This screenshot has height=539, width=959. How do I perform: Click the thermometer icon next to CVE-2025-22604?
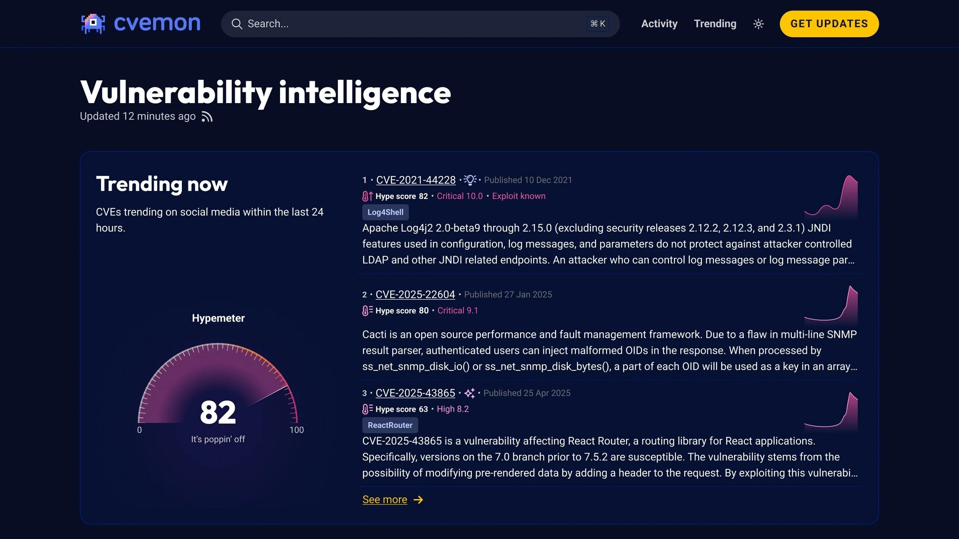click(367, 310)
